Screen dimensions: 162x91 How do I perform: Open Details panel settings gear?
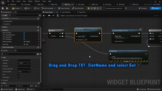coord(40,54)
